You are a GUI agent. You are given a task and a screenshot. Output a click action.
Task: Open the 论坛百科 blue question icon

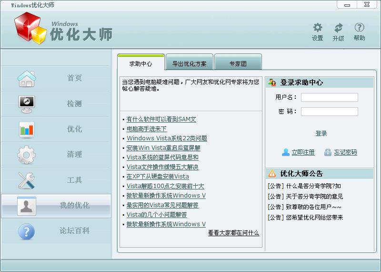point(27,231)
